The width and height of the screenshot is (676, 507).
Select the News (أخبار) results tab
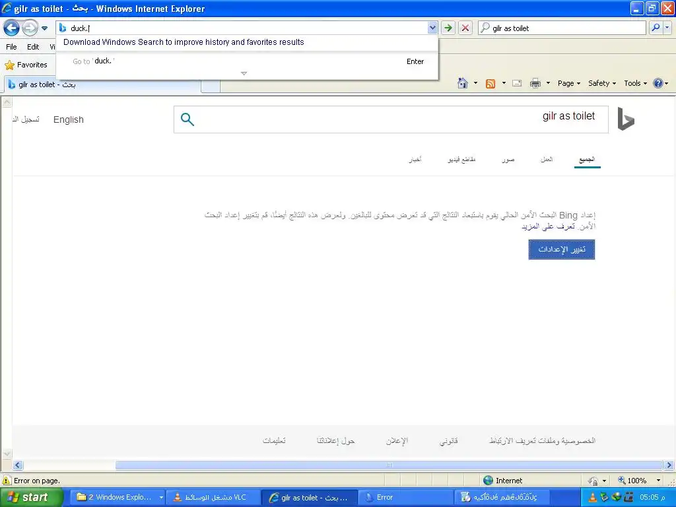(415, 160)
